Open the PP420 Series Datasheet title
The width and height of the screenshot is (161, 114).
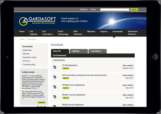tap(73, 105)
